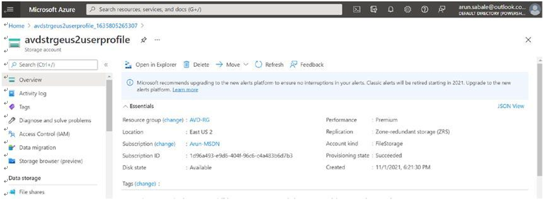544x205 pixels.
Task: Show notifications bell
Action: (x=390, y=9)
